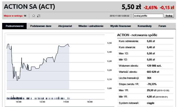
Task: Click the Stopa zwrotu 1R value -78,33%
Action: (152, 84)
